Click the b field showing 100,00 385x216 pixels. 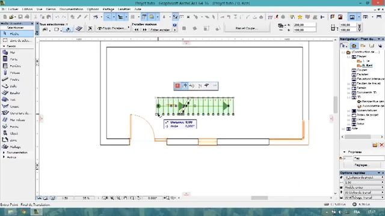(x=304, y=29)
